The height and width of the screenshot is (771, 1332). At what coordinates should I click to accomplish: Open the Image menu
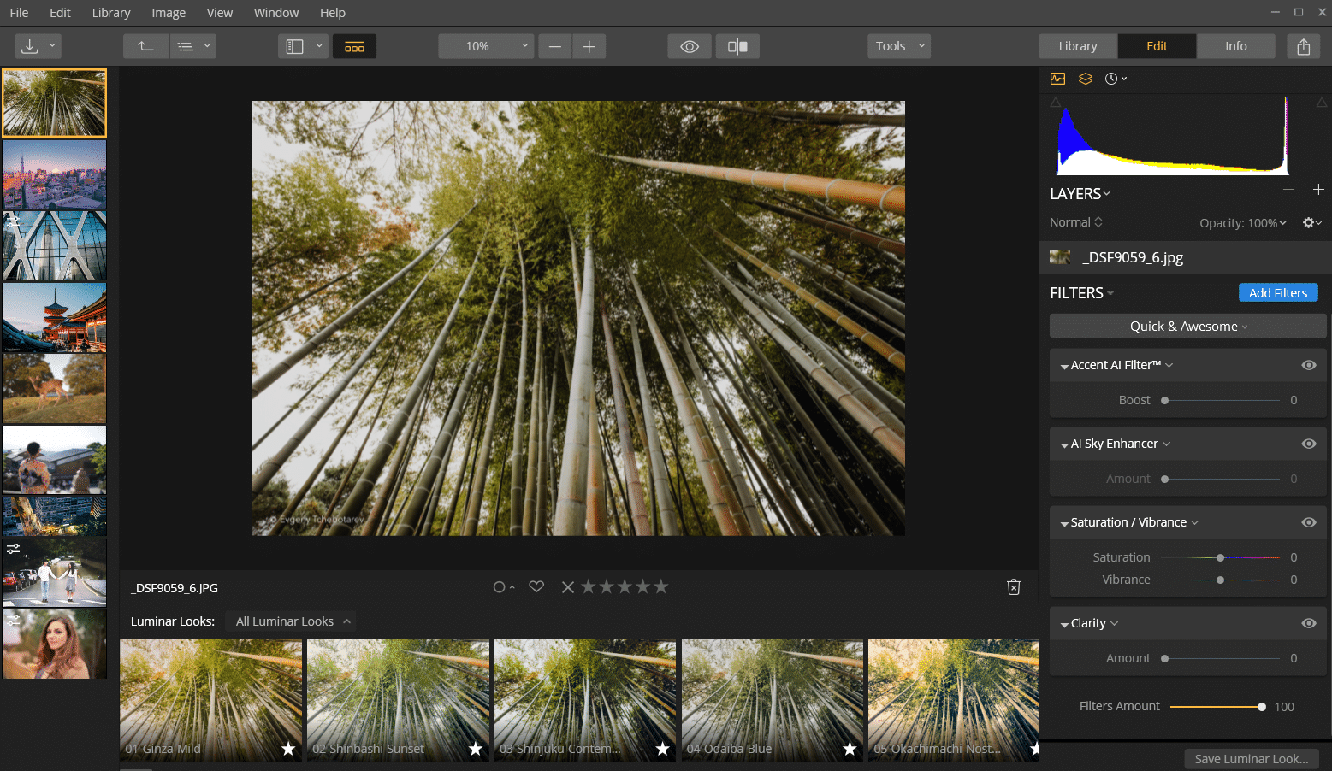click(x=169, y=13)
